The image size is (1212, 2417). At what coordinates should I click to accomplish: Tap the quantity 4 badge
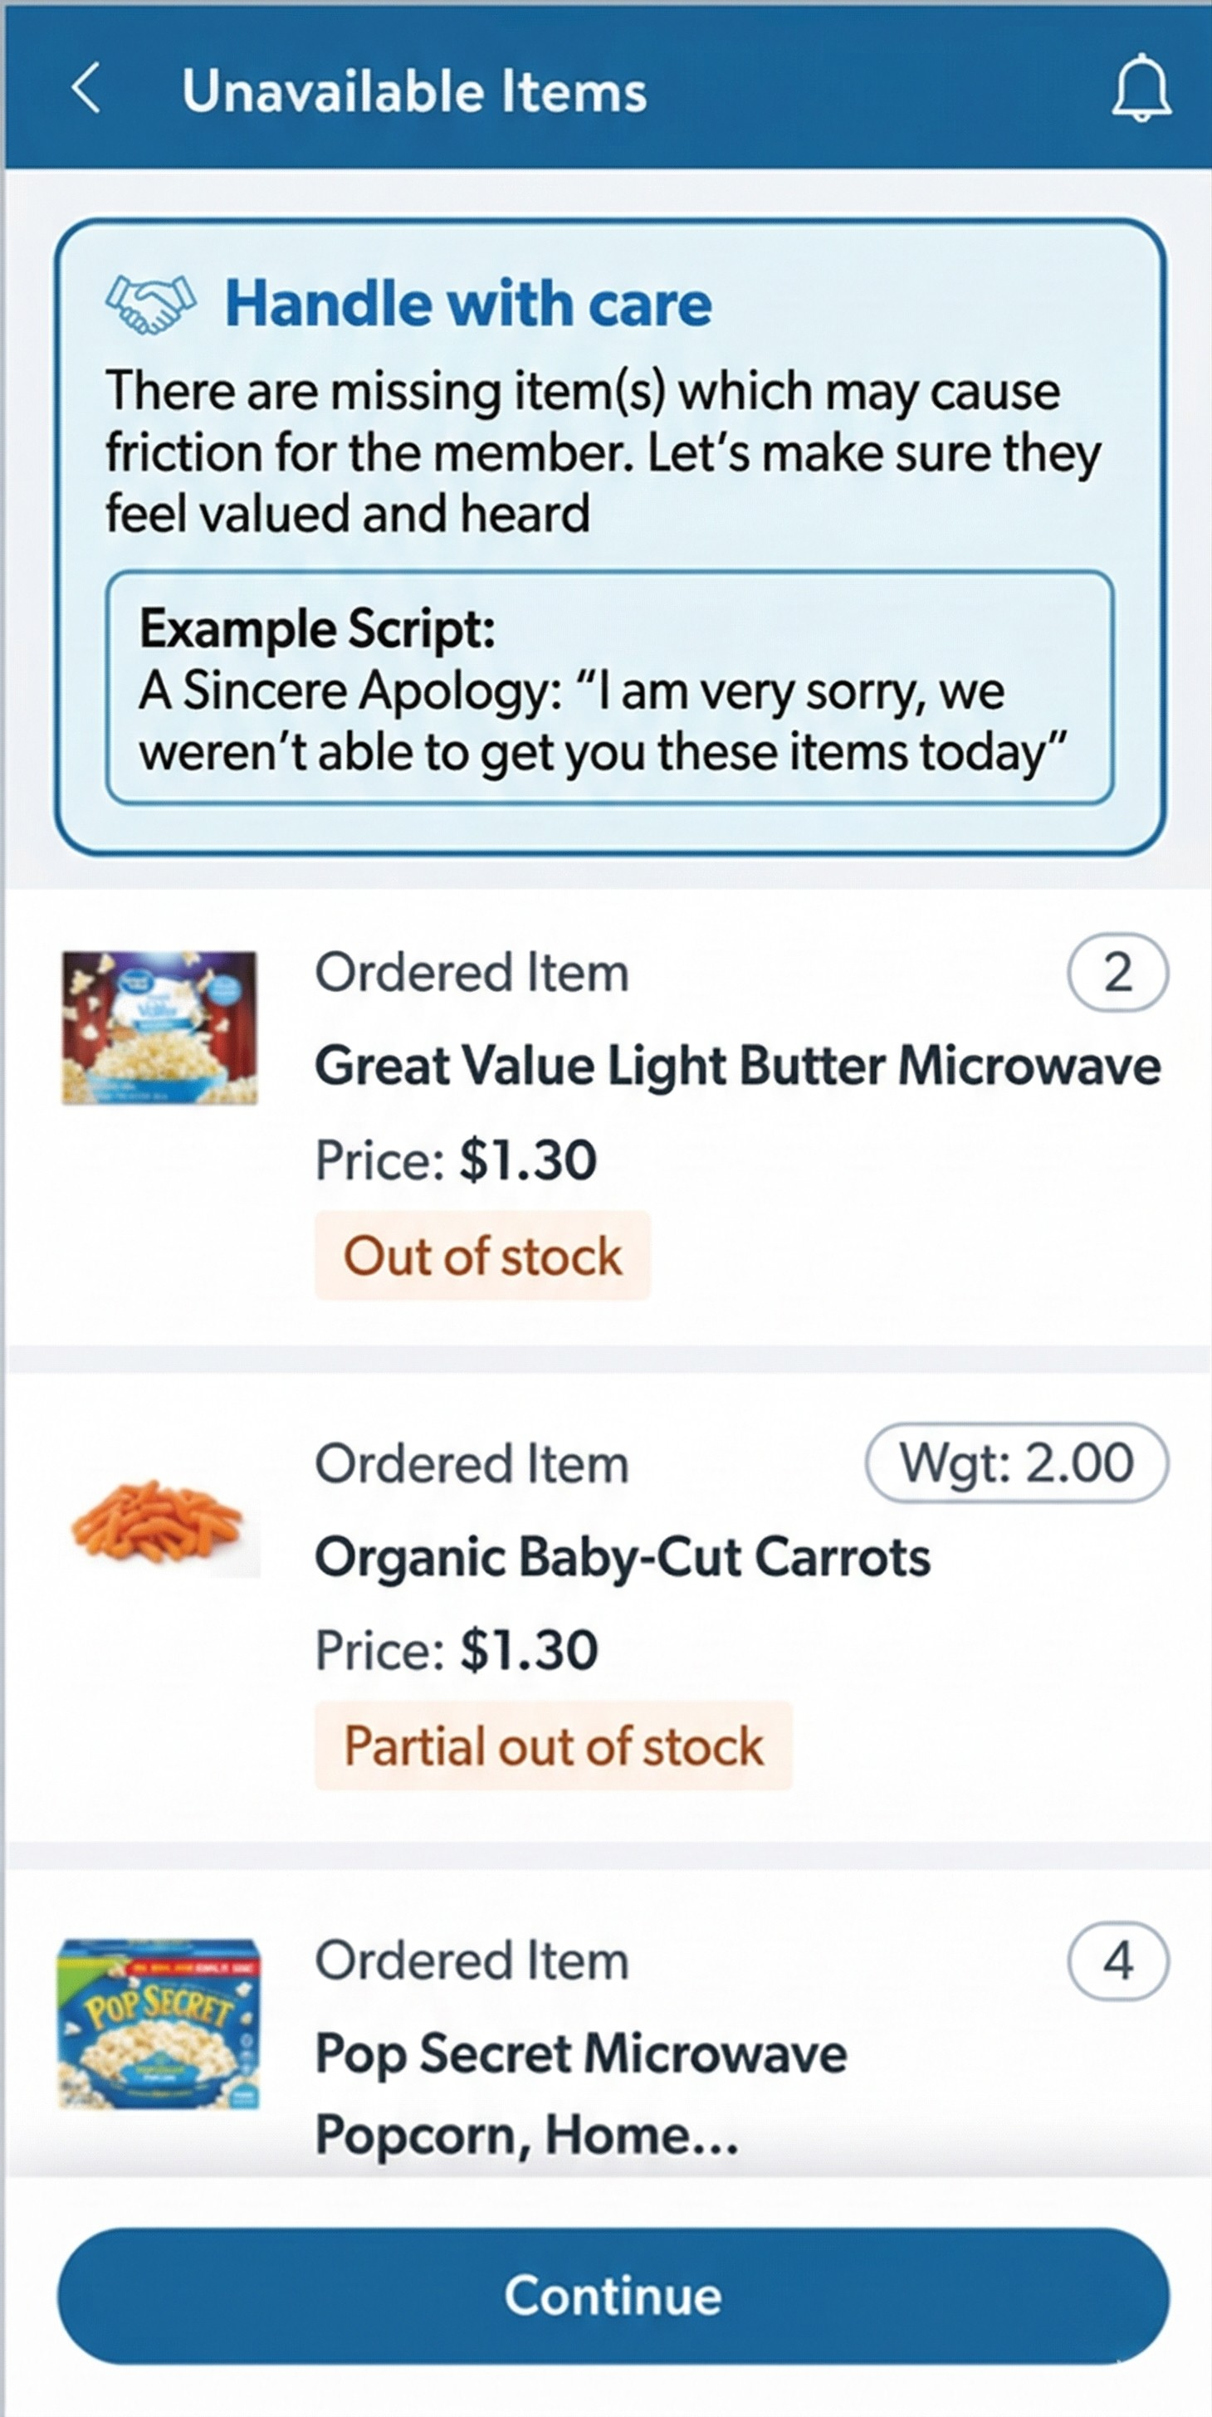pos(1117,1961)
